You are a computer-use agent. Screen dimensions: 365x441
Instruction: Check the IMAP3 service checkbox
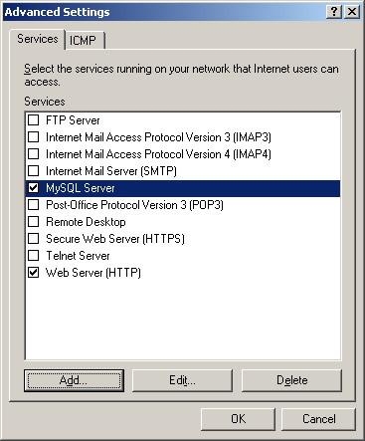(x=33, y=136)
